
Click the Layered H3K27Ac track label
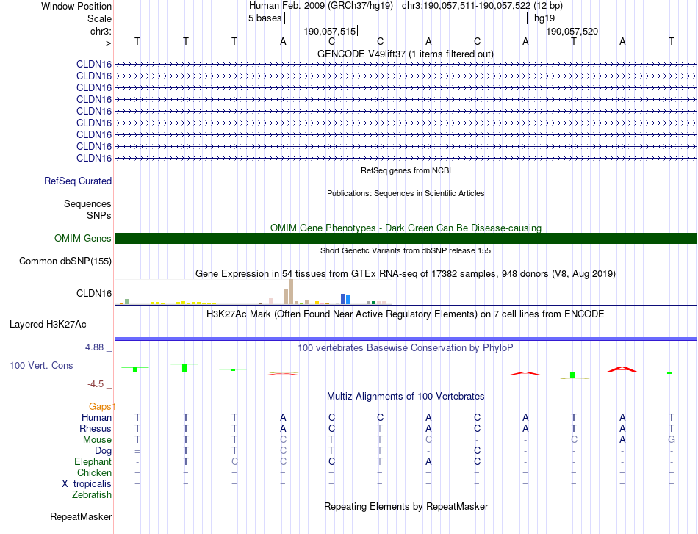(48, 325)
